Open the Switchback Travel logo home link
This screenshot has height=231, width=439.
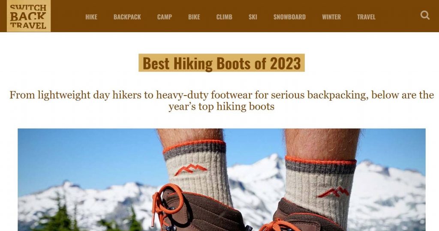tap(29, 16)
